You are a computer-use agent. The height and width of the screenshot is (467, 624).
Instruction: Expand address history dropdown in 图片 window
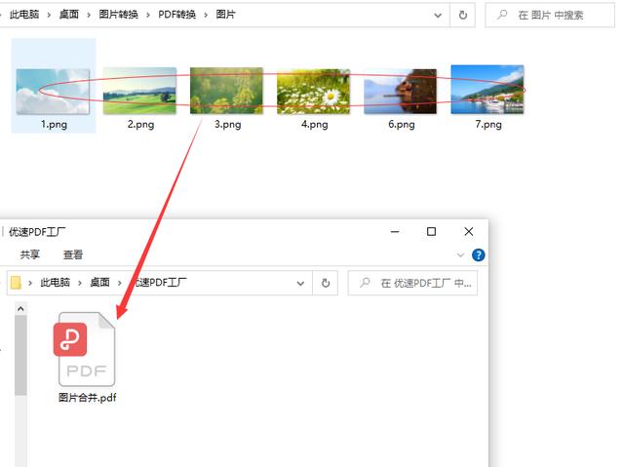pyautogui.click(x=438, y=16)
